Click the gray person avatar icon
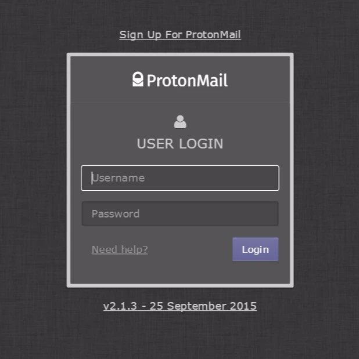Image resolution: width=359 pixels, height=359 pixels. click(x=180, y=122)
